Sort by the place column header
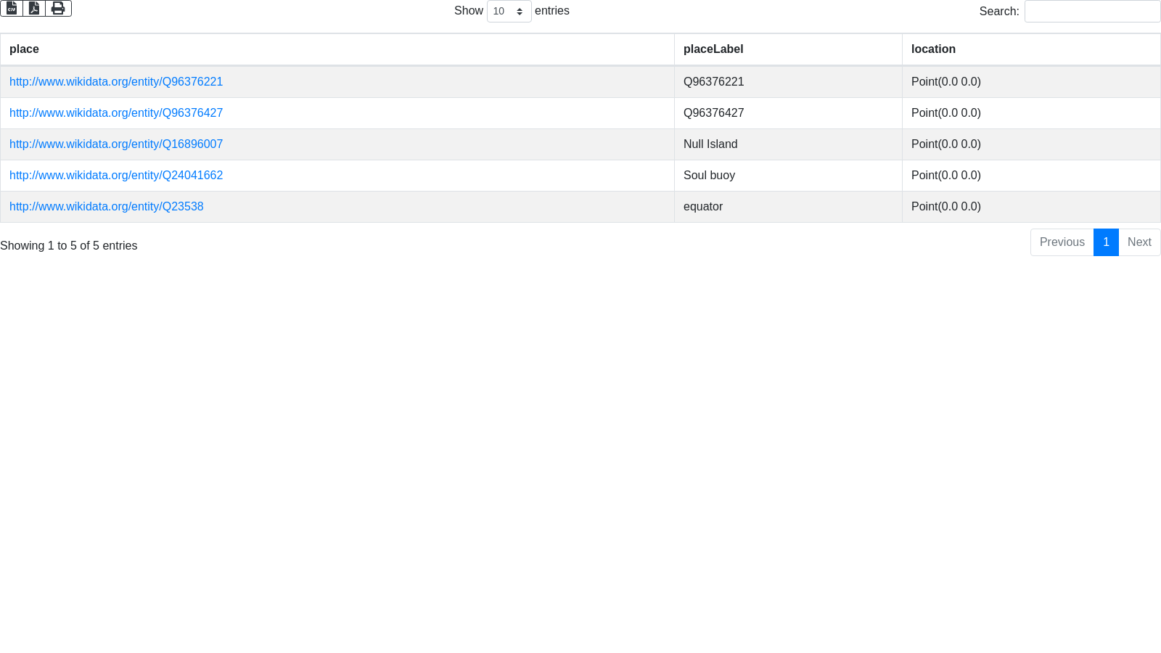This screenshot has height=653, width=1161. [24, 49]
